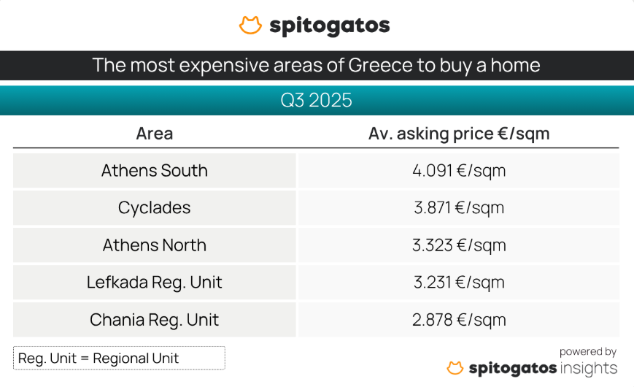The image size is (634, 387).
Task: Click the 'powered by' label
Action: (x=588, y=352)
